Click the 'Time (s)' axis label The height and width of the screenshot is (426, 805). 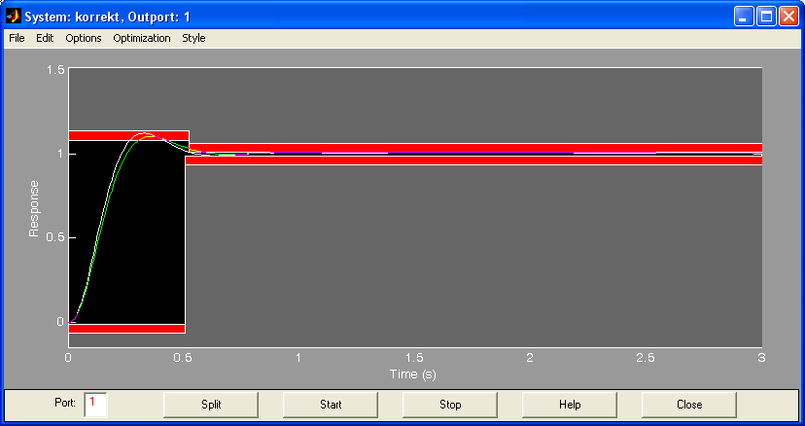[x=413, y=374]
